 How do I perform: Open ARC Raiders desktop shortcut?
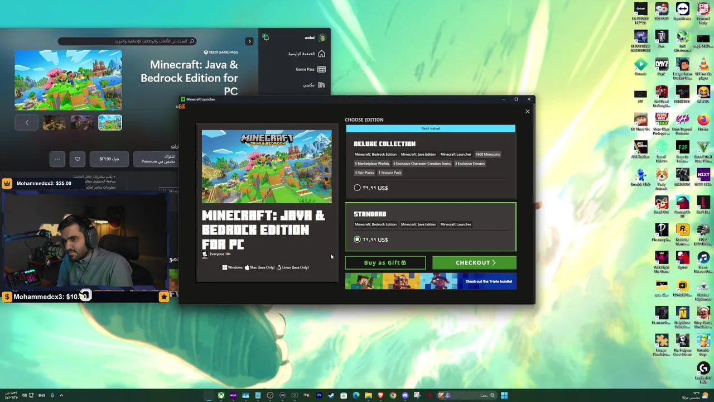tap(640, 150)
